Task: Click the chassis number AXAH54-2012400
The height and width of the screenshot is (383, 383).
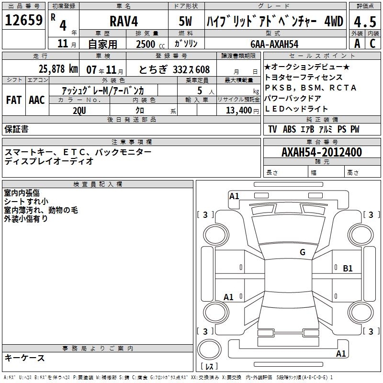Action: 322,152
